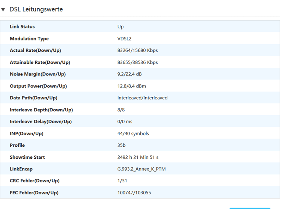This screenshot has width=286, height=209.
Task: Click the Interleave Depth(Down/Up) label
Action: 41,110
